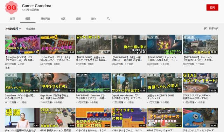Screen dimensions: 224x132
Task: Open the About tab
Action: click(93, 19)
